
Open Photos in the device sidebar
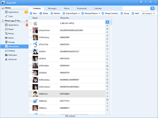(11, 34)
